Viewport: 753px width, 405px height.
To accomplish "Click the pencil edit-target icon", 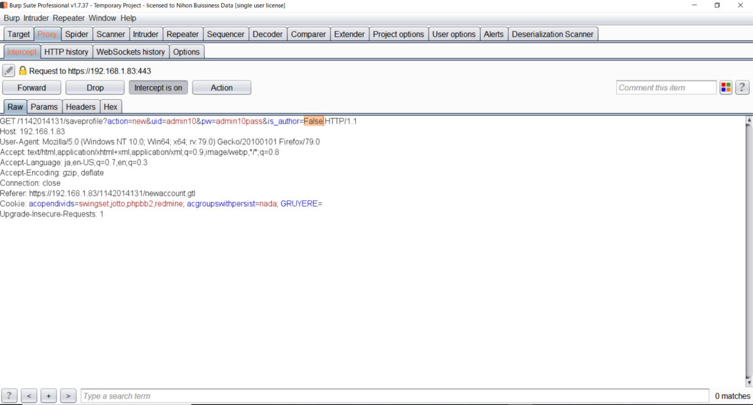I will tap(9, 70).
